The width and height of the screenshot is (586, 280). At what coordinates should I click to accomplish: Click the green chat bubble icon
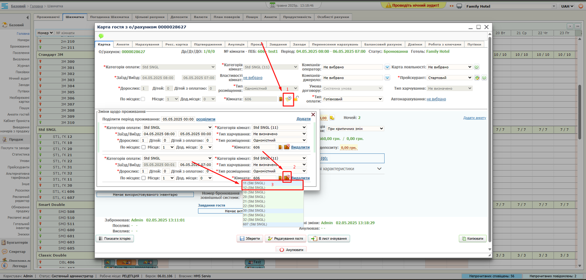[101, 36]
